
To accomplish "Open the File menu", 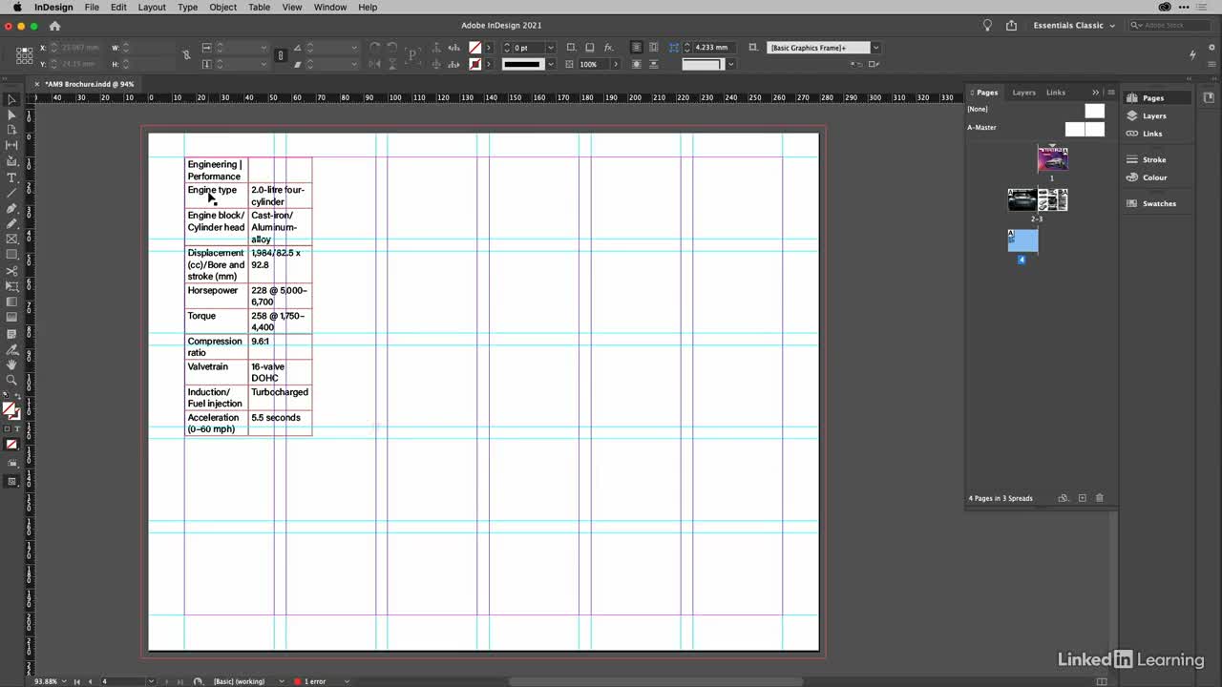I will click(x=92, y=7).
